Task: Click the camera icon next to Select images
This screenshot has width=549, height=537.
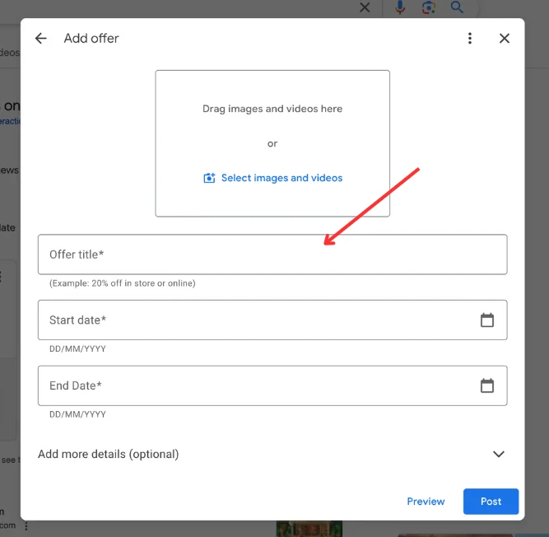Action: 209,178
